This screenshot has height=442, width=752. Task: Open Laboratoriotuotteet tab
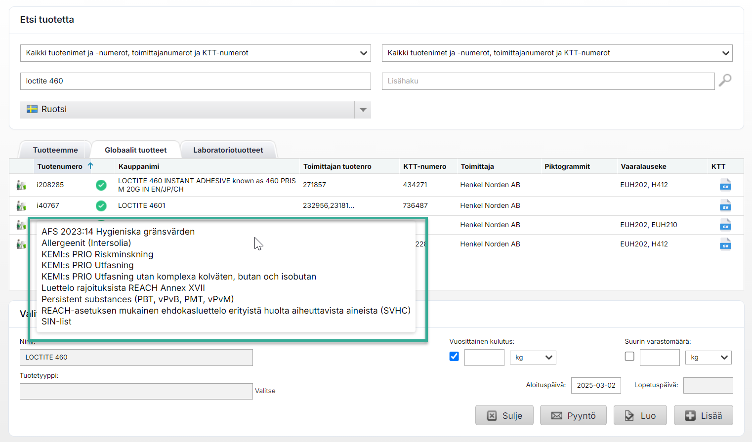pos(228,150)
